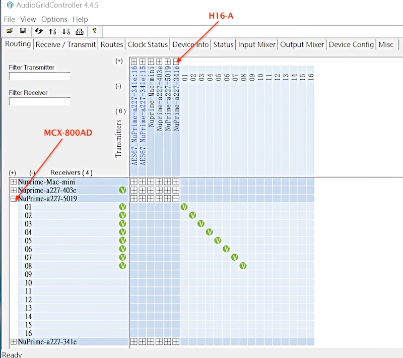Click the network device toolbar icon
This screenshot has height=358, width=403.
pyautogui.click(x=79, y=31)
